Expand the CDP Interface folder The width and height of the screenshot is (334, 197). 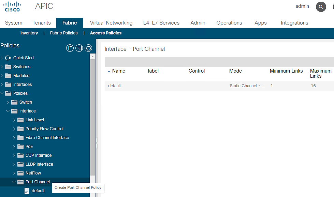14,155
